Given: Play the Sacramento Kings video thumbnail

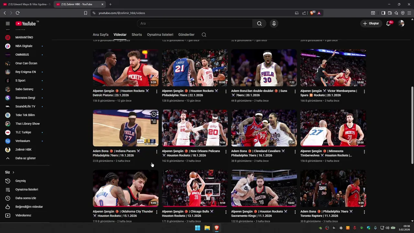Looking at the screenshot, I should click(x=264, y=188).
